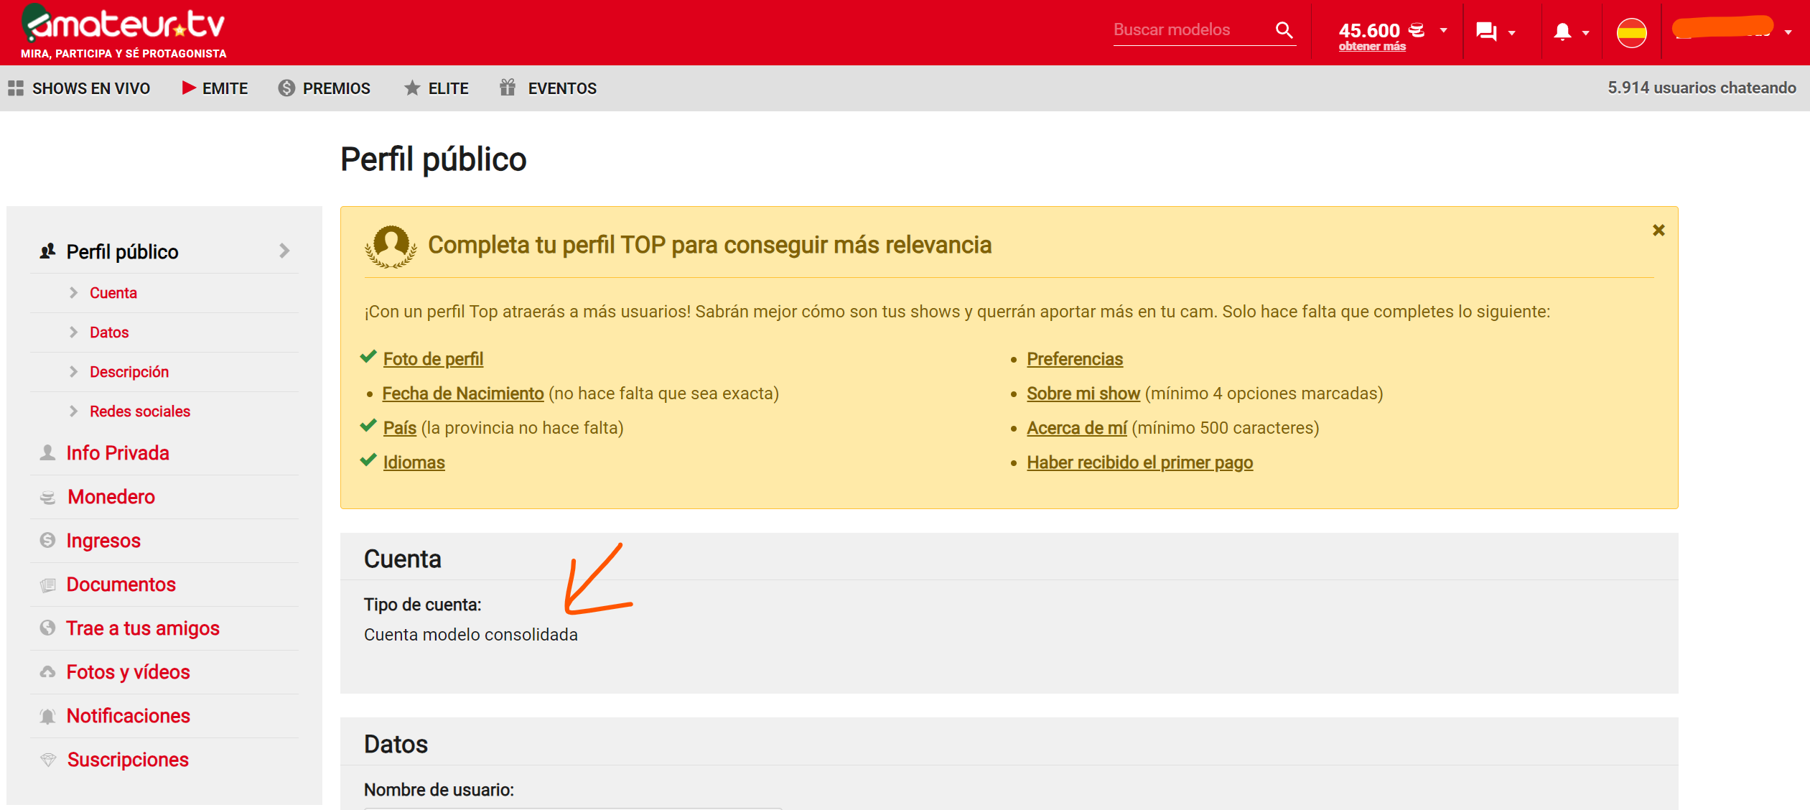Image resolution: width=1810 pixels, height=810 pixels.
Task: Expand the notifications dropdown arrow
Action: point(1585,33)
